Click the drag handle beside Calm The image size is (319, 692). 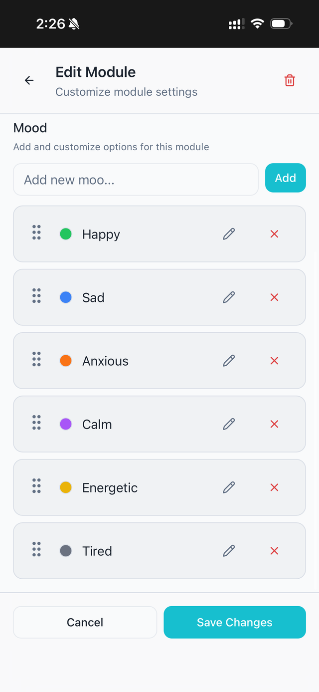(36, 424)
